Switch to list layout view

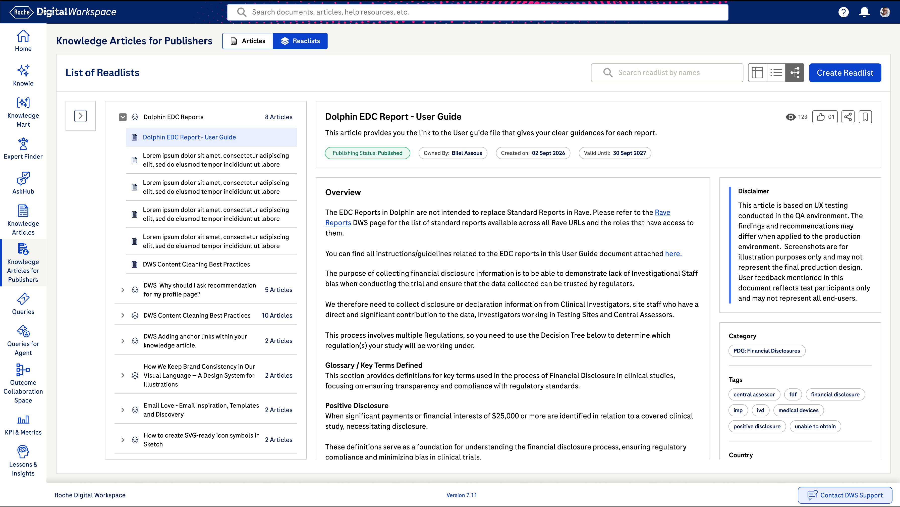point(776,73)
